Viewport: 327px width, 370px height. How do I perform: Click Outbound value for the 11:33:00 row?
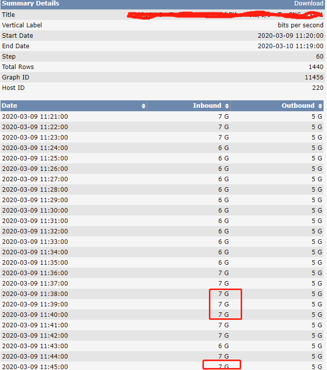coord(317,242)
